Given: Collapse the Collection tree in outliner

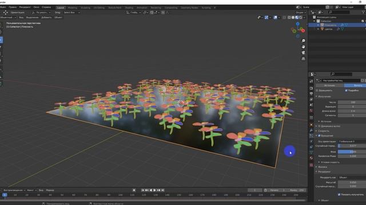Looking at the screenshot, I should pyautogui.click(x=315, y=21).
